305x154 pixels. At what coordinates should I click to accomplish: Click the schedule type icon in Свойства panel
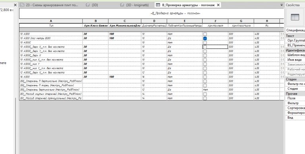[x=295, y=17]
